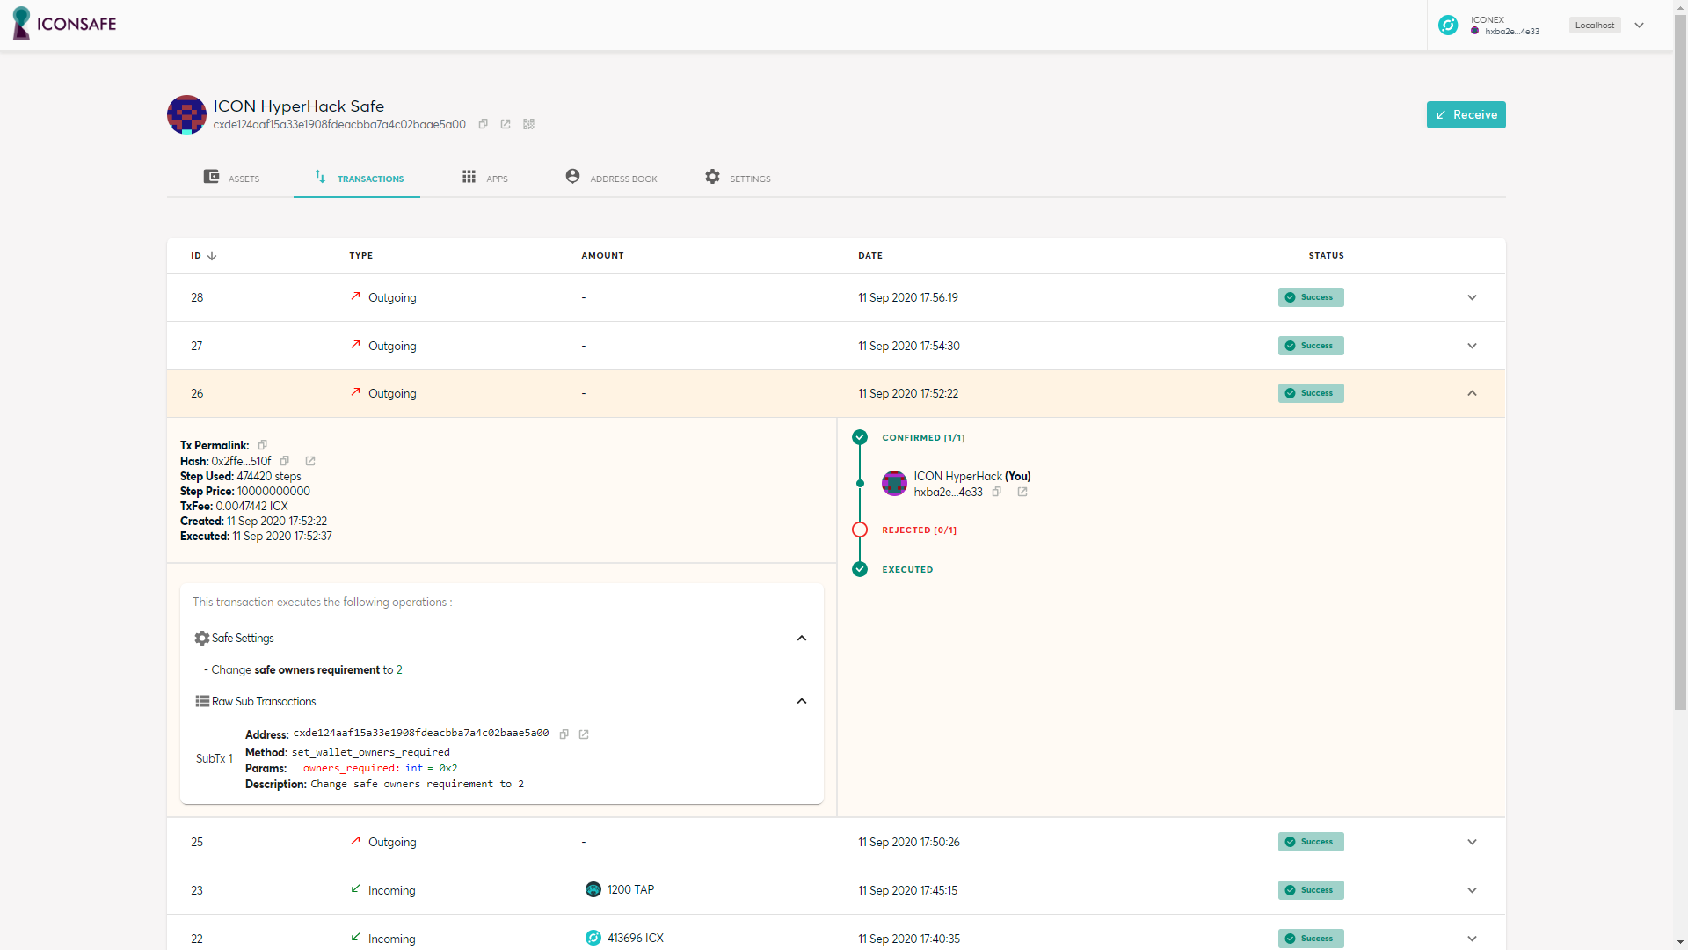
Task: Open safe address in external explorer
Action: click(x=506, y=124)
